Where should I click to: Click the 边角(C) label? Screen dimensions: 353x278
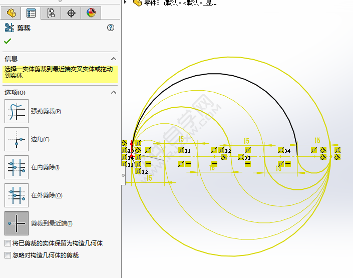tap(40, 139)
